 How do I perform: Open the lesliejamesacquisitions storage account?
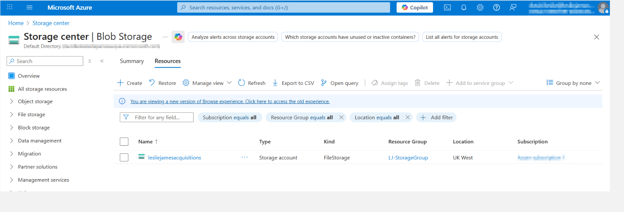(x=175, y=157)
